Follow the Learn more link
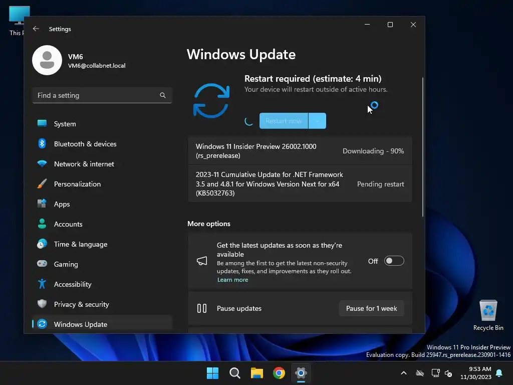This screenshot has height=385, width=513. click(x=232, y=280)
